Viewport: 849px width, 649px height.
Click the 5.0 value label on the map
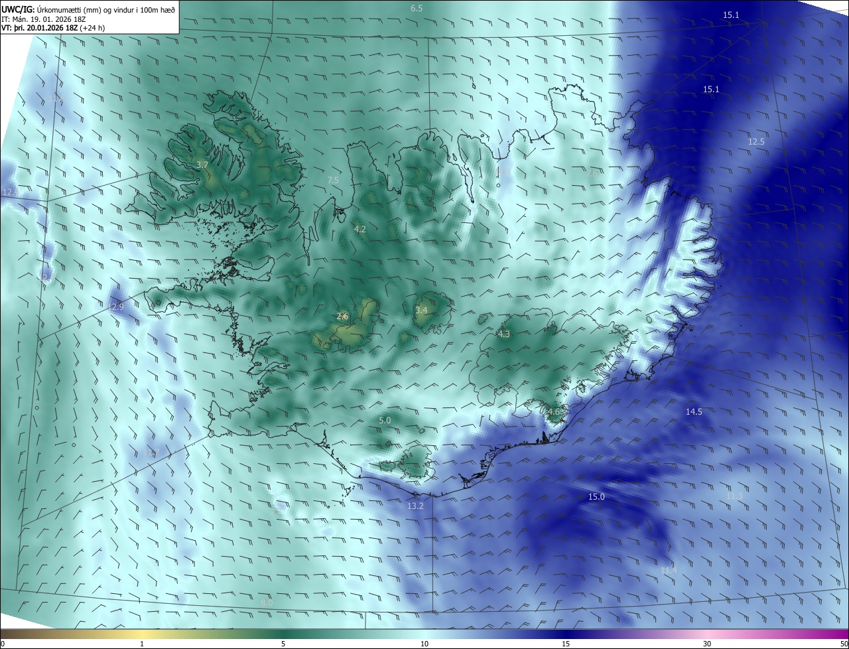(x=385, y=420)
